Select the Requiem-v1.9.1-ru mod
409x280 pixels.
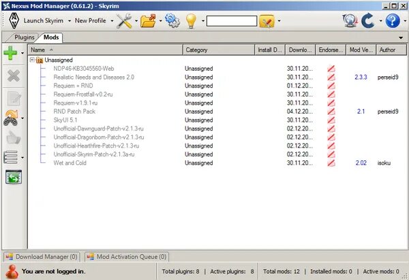tap(76, 103)
